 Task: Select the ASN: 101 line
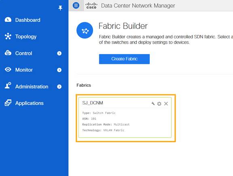click(89, 119)
